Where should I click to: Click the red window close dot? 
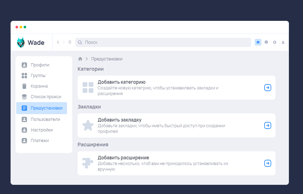pyautogui.click(x=17, y=27)
